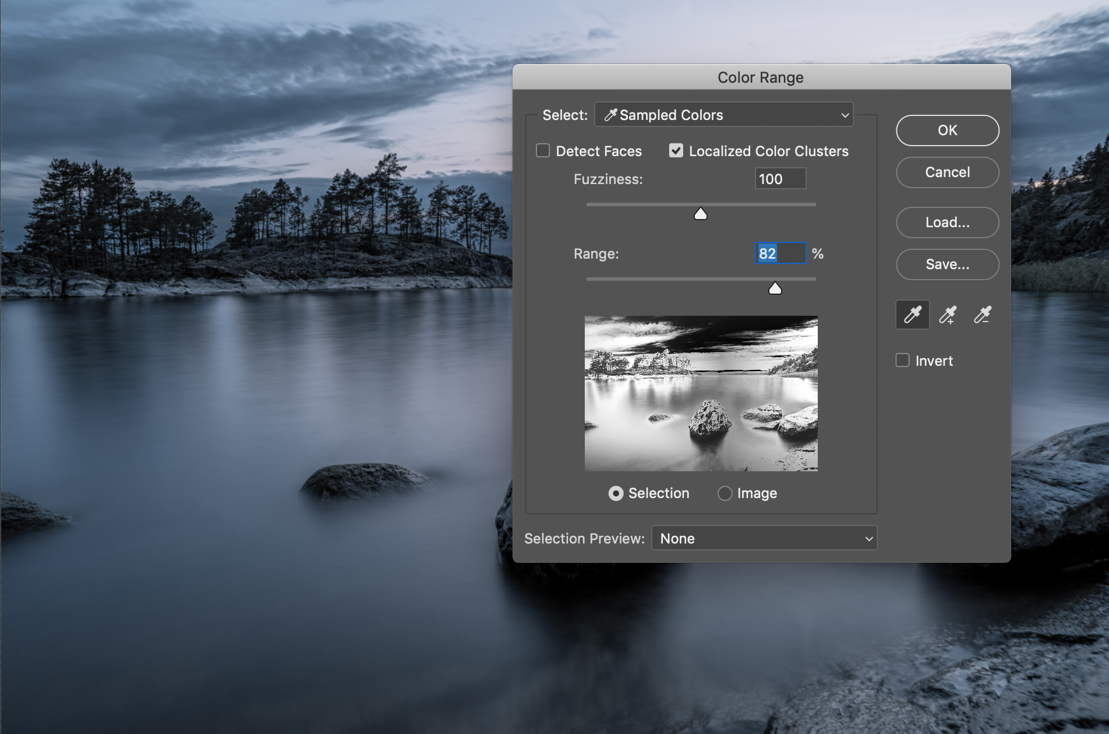
Task: Expand the Selection Preview dropdown
Action: (x=764, y=538)
